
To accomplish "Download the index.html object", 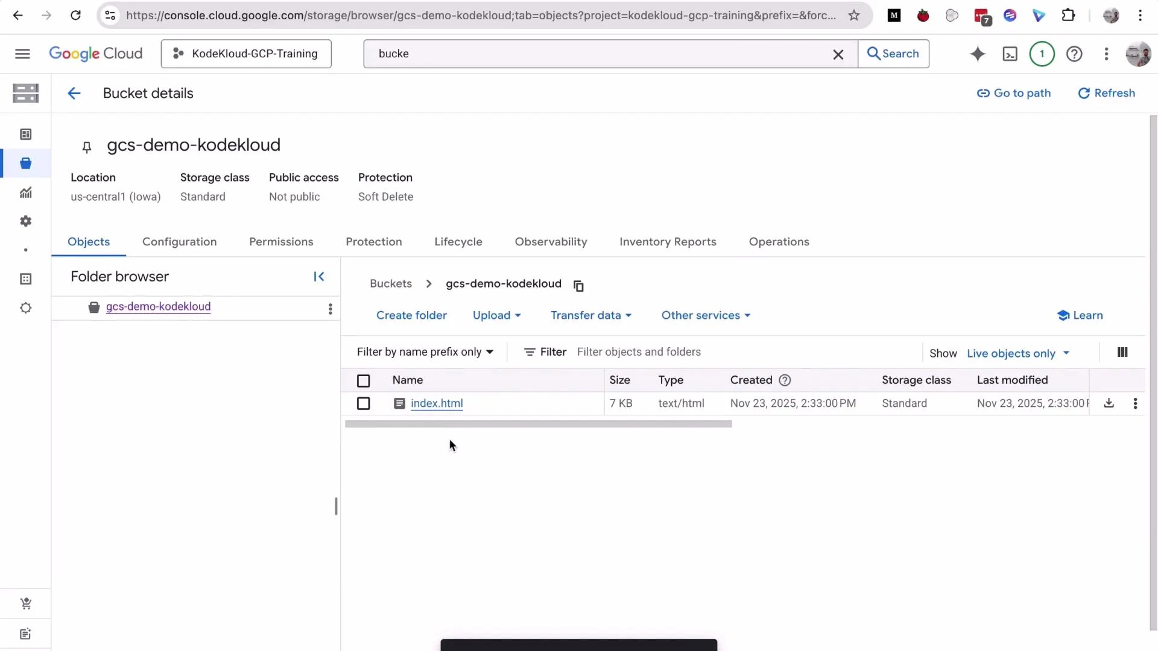I will coord(1109,403).
